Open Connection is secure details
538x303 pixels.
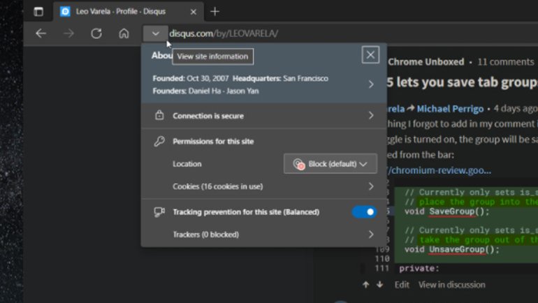point(264,116)
